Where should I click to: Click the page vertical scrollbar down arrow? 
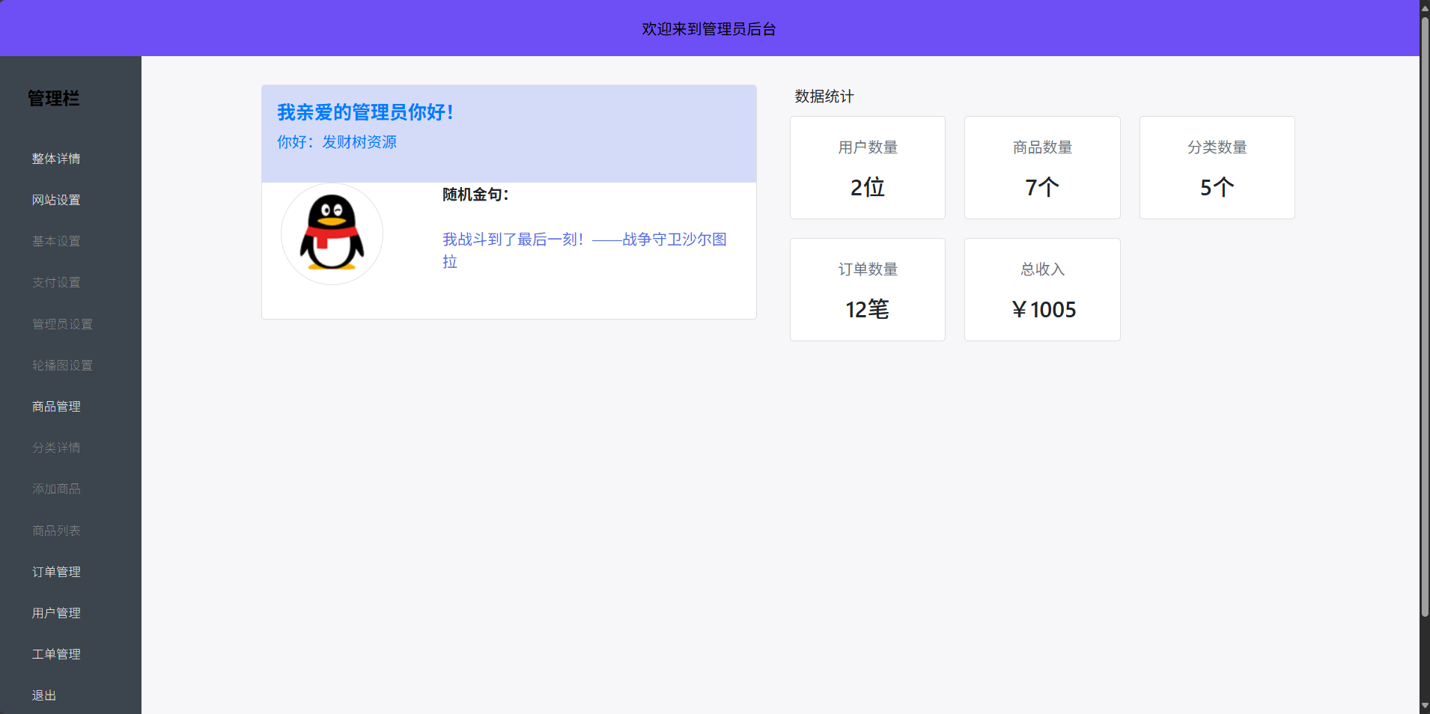tap(1425, 706)
